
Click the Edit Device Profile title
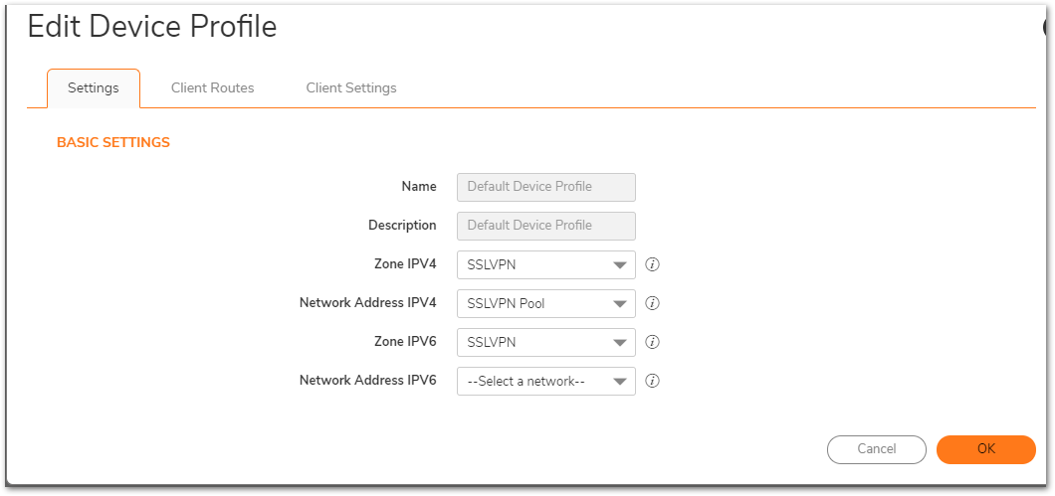tap(152, 27)
